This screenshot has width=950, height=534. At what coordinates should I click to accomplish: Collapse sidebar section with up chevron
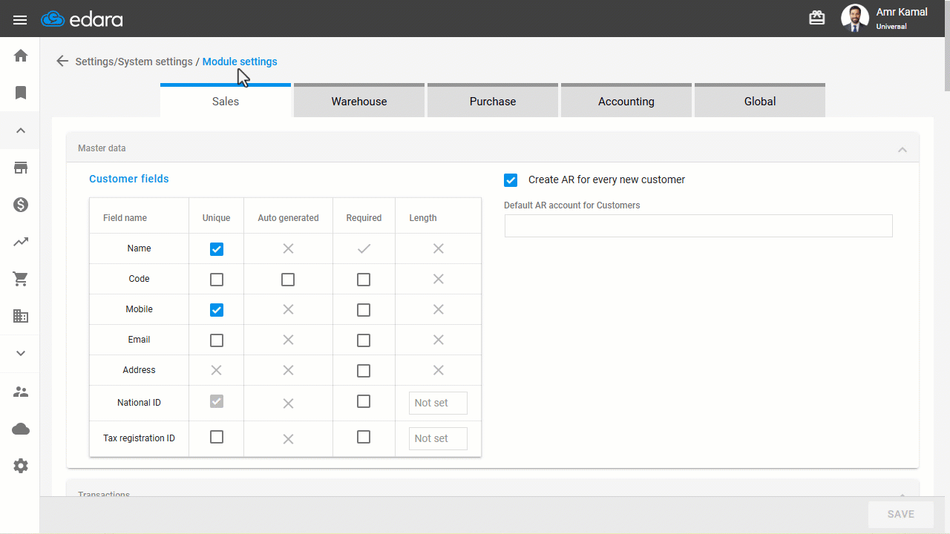(x=21, y=131)
